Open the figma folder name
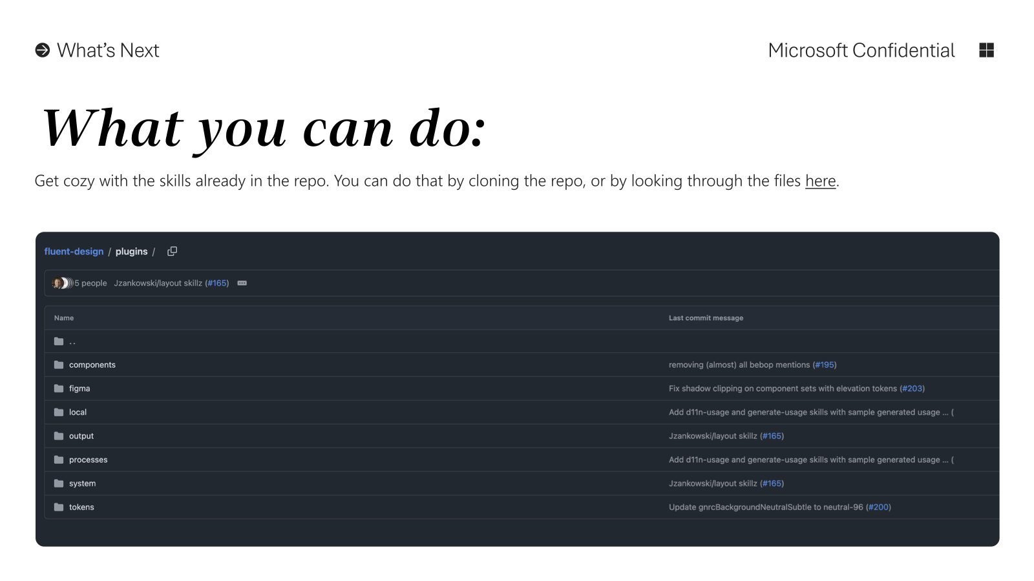 [79, 389]
